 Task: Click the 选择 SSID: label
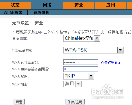pos(20,38)
